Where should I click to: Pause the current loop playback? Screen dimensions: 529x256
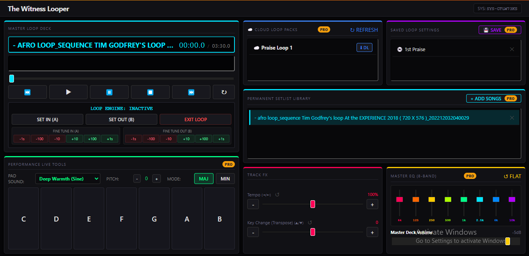109,92
